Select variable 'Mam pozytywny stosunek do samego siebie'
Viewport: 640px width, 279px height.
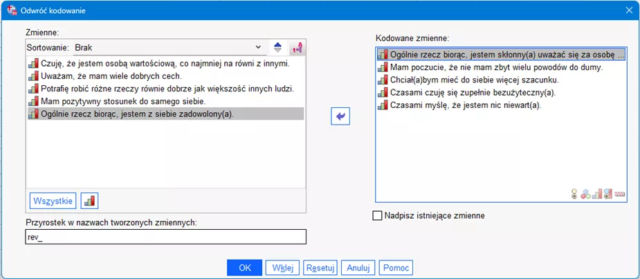click(x=166, y=101)
